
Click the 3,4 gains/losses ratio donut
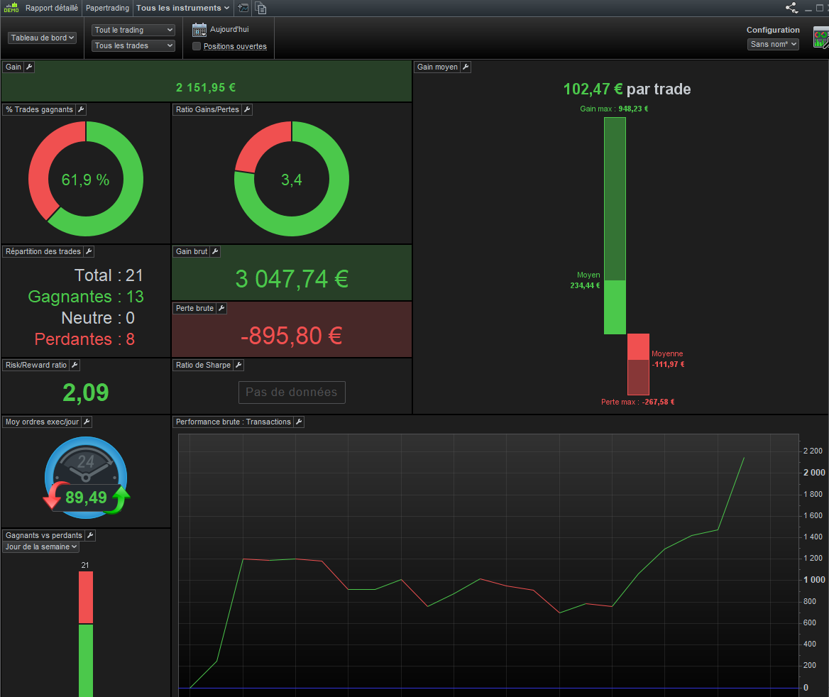pyautogui.click(x=292, y=179)
